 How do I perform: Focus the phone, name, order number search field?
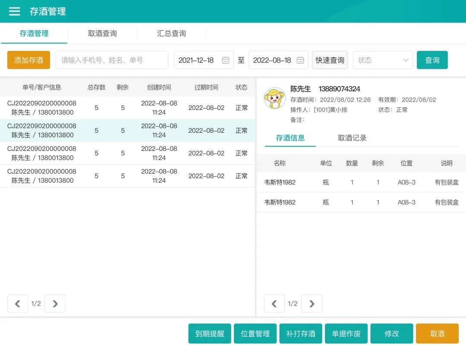(112, 60)
